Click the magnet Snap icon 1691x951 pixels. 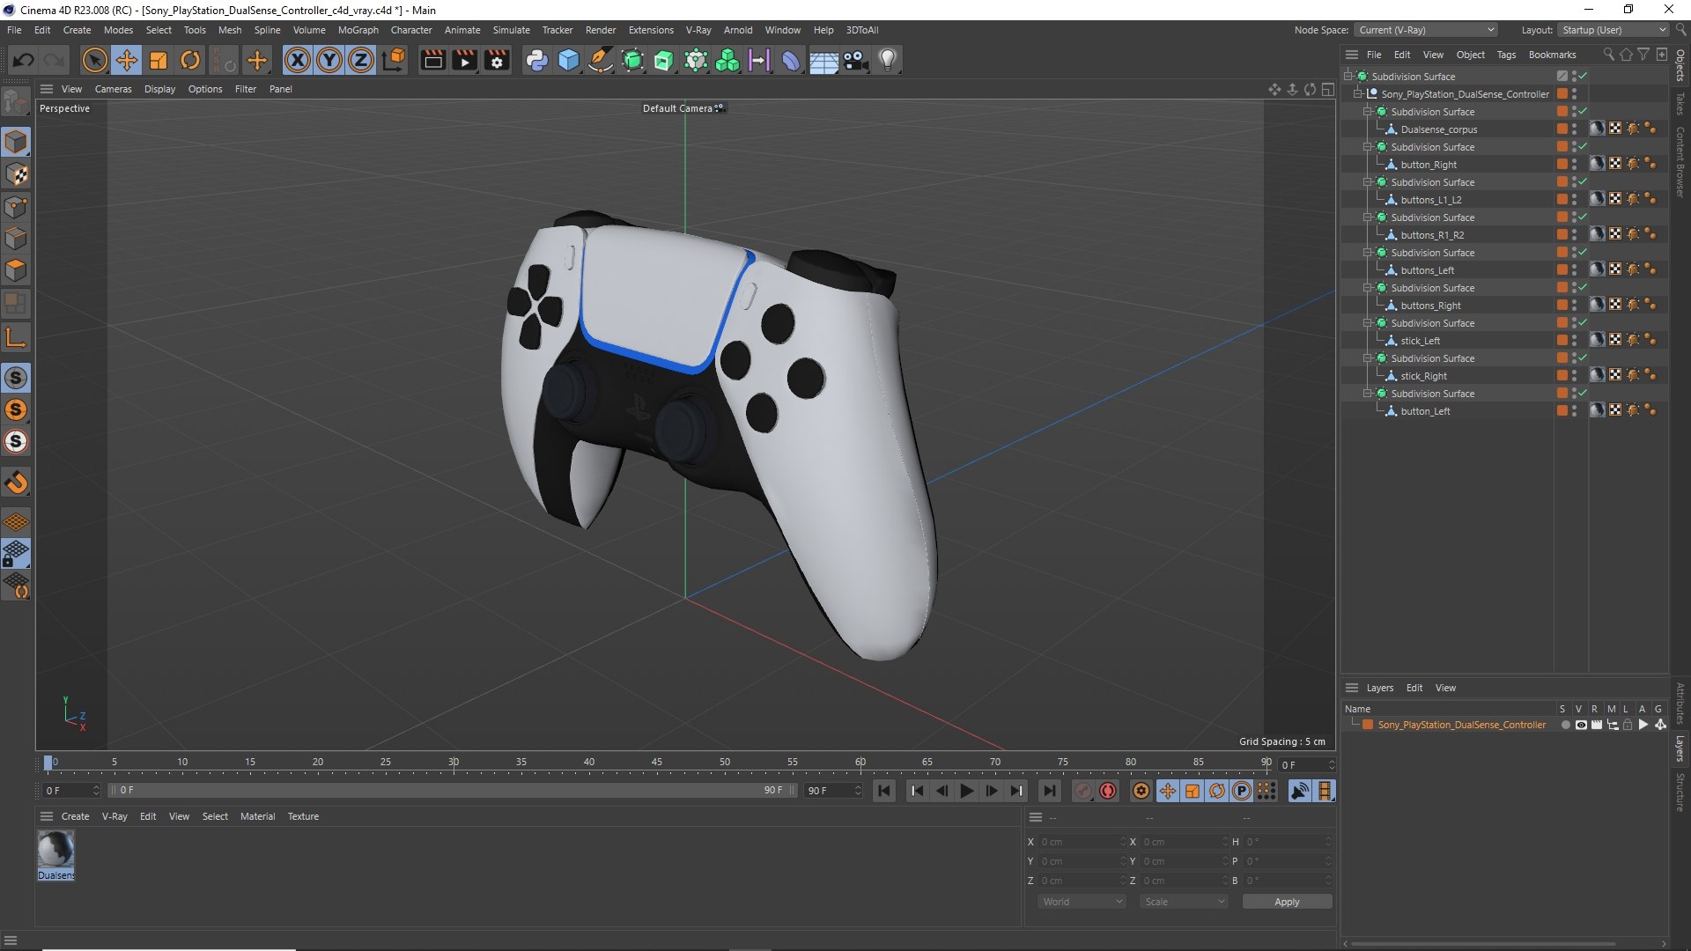click(16, 482)
